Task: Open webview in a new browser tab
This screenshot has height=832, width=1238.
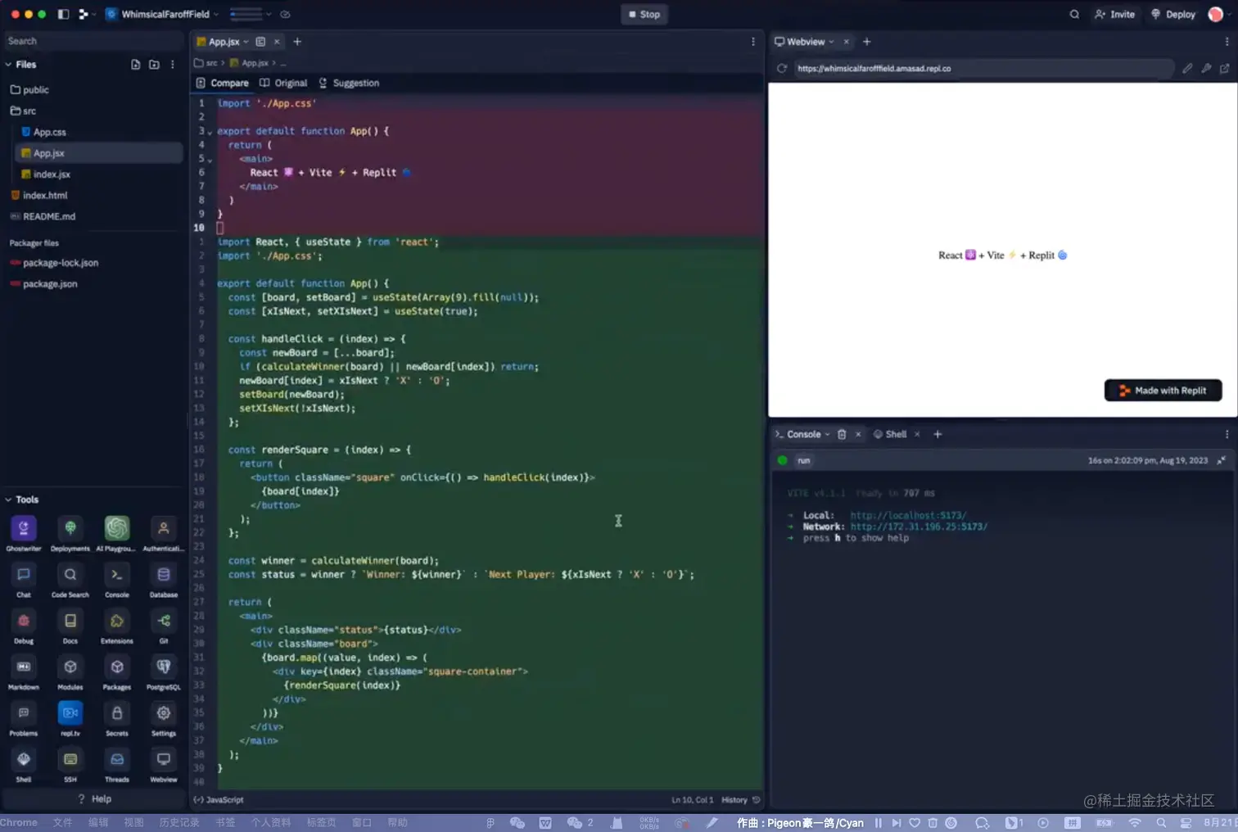Action: coord(1225,69)
